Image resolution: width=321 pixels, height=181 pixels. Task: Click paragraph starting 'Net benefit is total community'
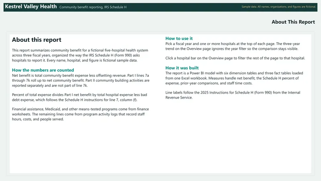tap(81, 80)
